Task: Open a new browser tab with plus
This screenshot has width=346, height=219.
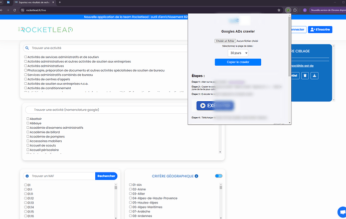Action: tap(60, 3)
